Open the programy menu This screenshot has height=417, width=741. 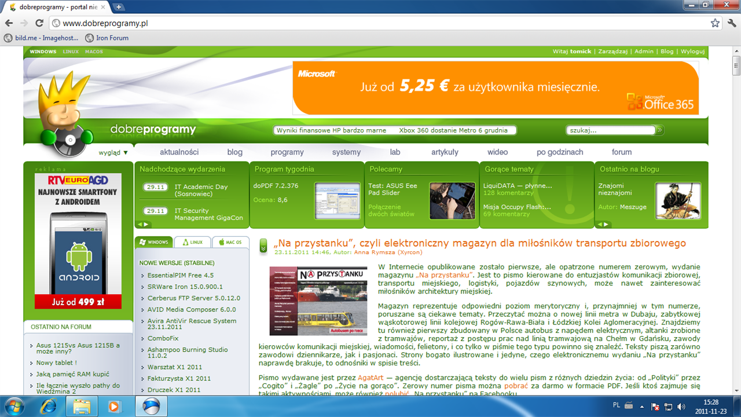pos(287,152)
